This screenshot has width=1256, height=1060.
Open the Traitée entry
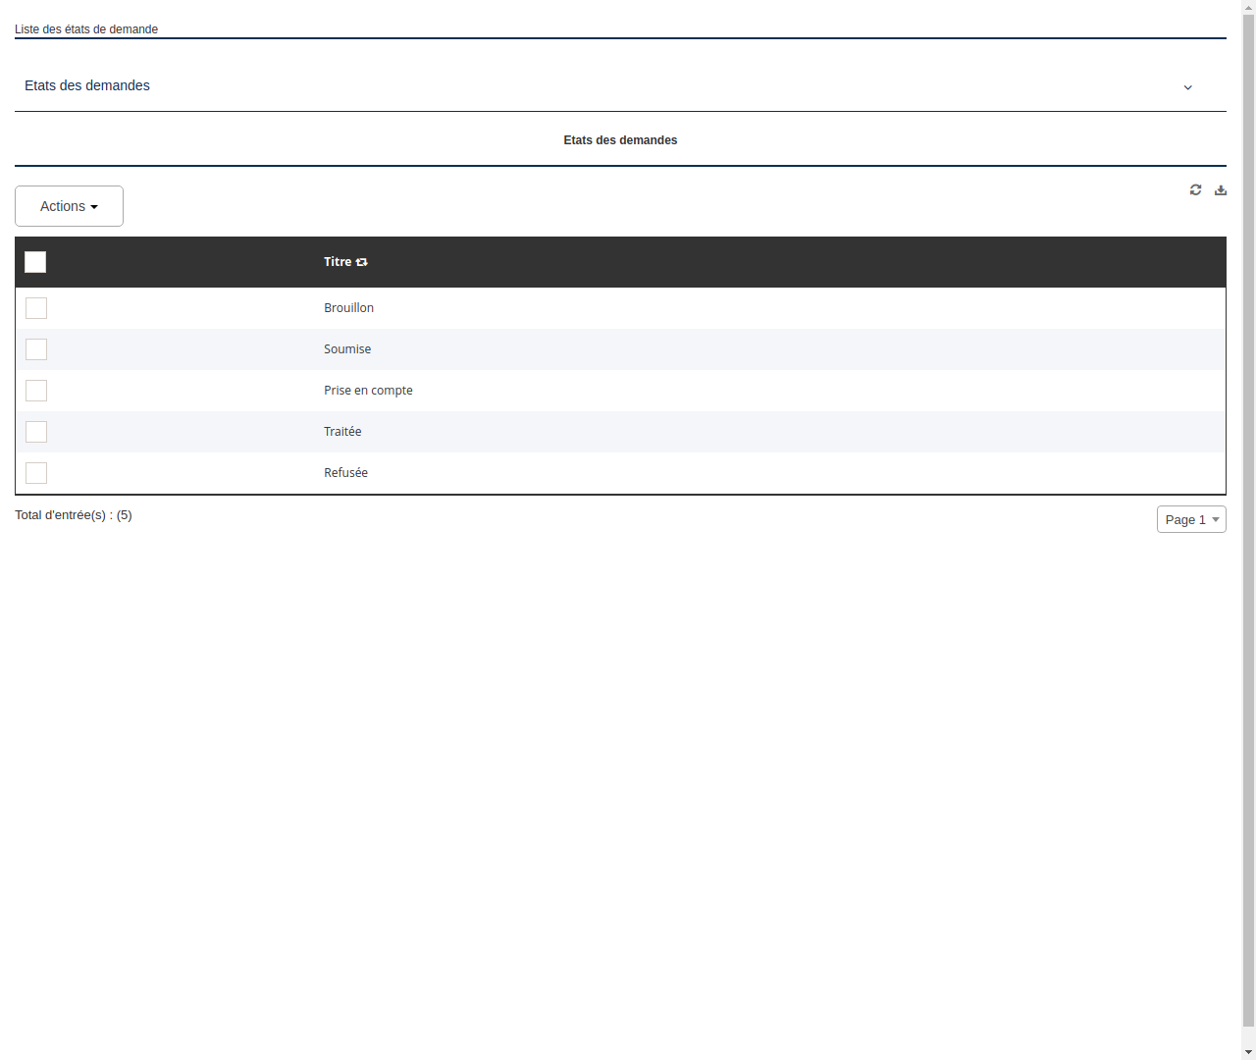(342, 431)
